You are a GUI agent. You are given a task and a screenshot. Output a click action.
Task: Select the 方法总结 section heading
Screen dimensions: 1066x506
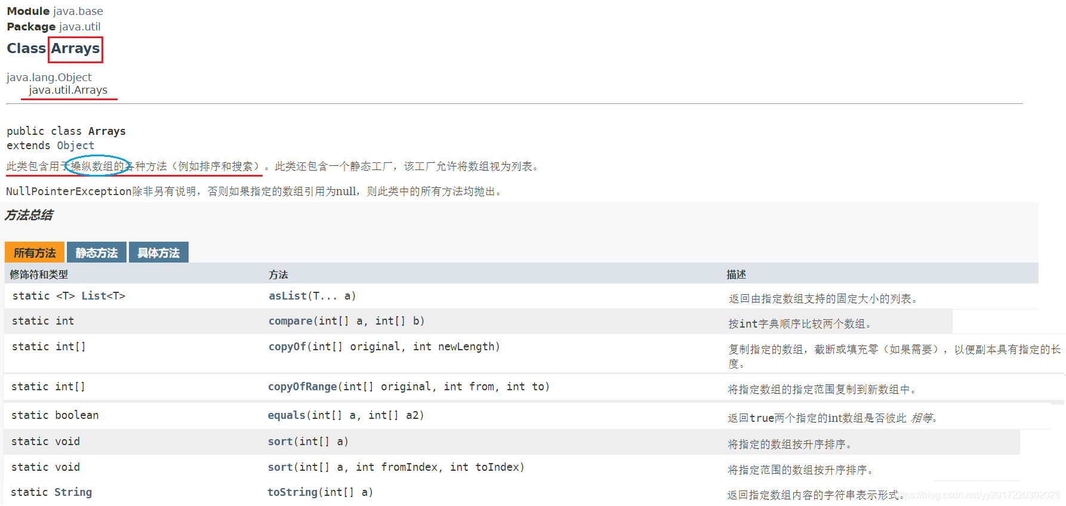(29, 215)
